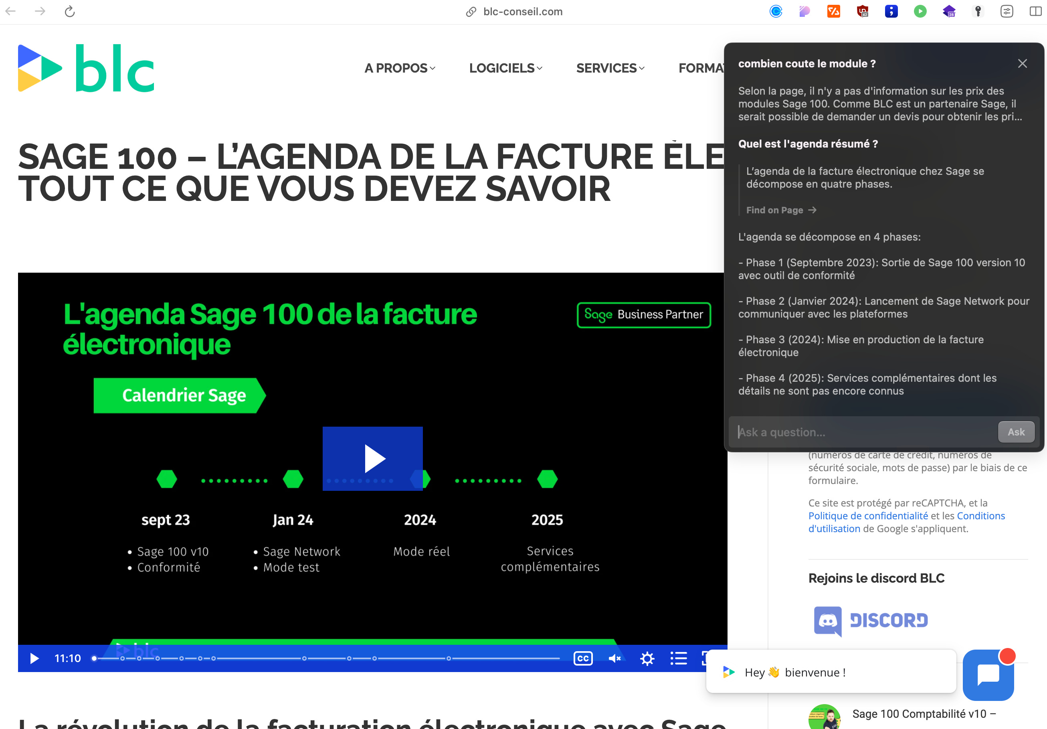Go forward in browser history
Image resolution: width=1047 pixels, height=729 pixels.
(x=40, y=11)
